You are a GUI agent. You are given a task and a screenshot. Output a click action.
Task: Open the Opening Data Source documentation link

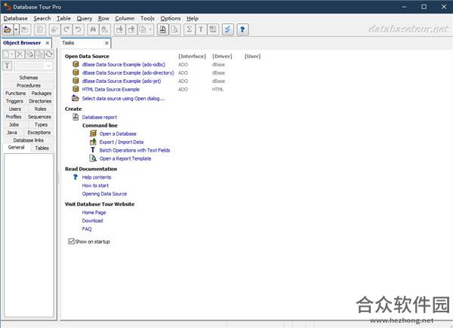(104, 194)
